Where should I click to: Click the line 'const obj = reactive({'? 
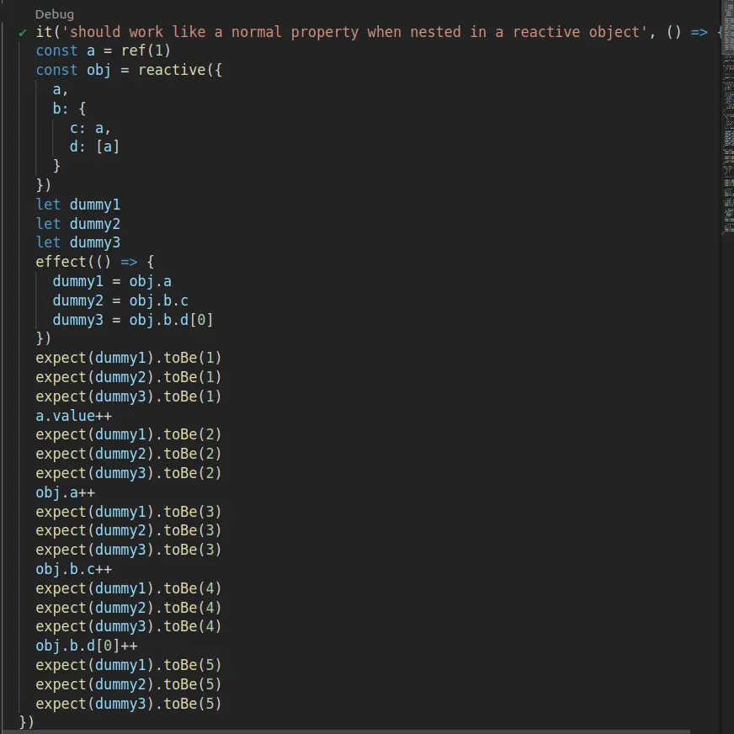129,70
